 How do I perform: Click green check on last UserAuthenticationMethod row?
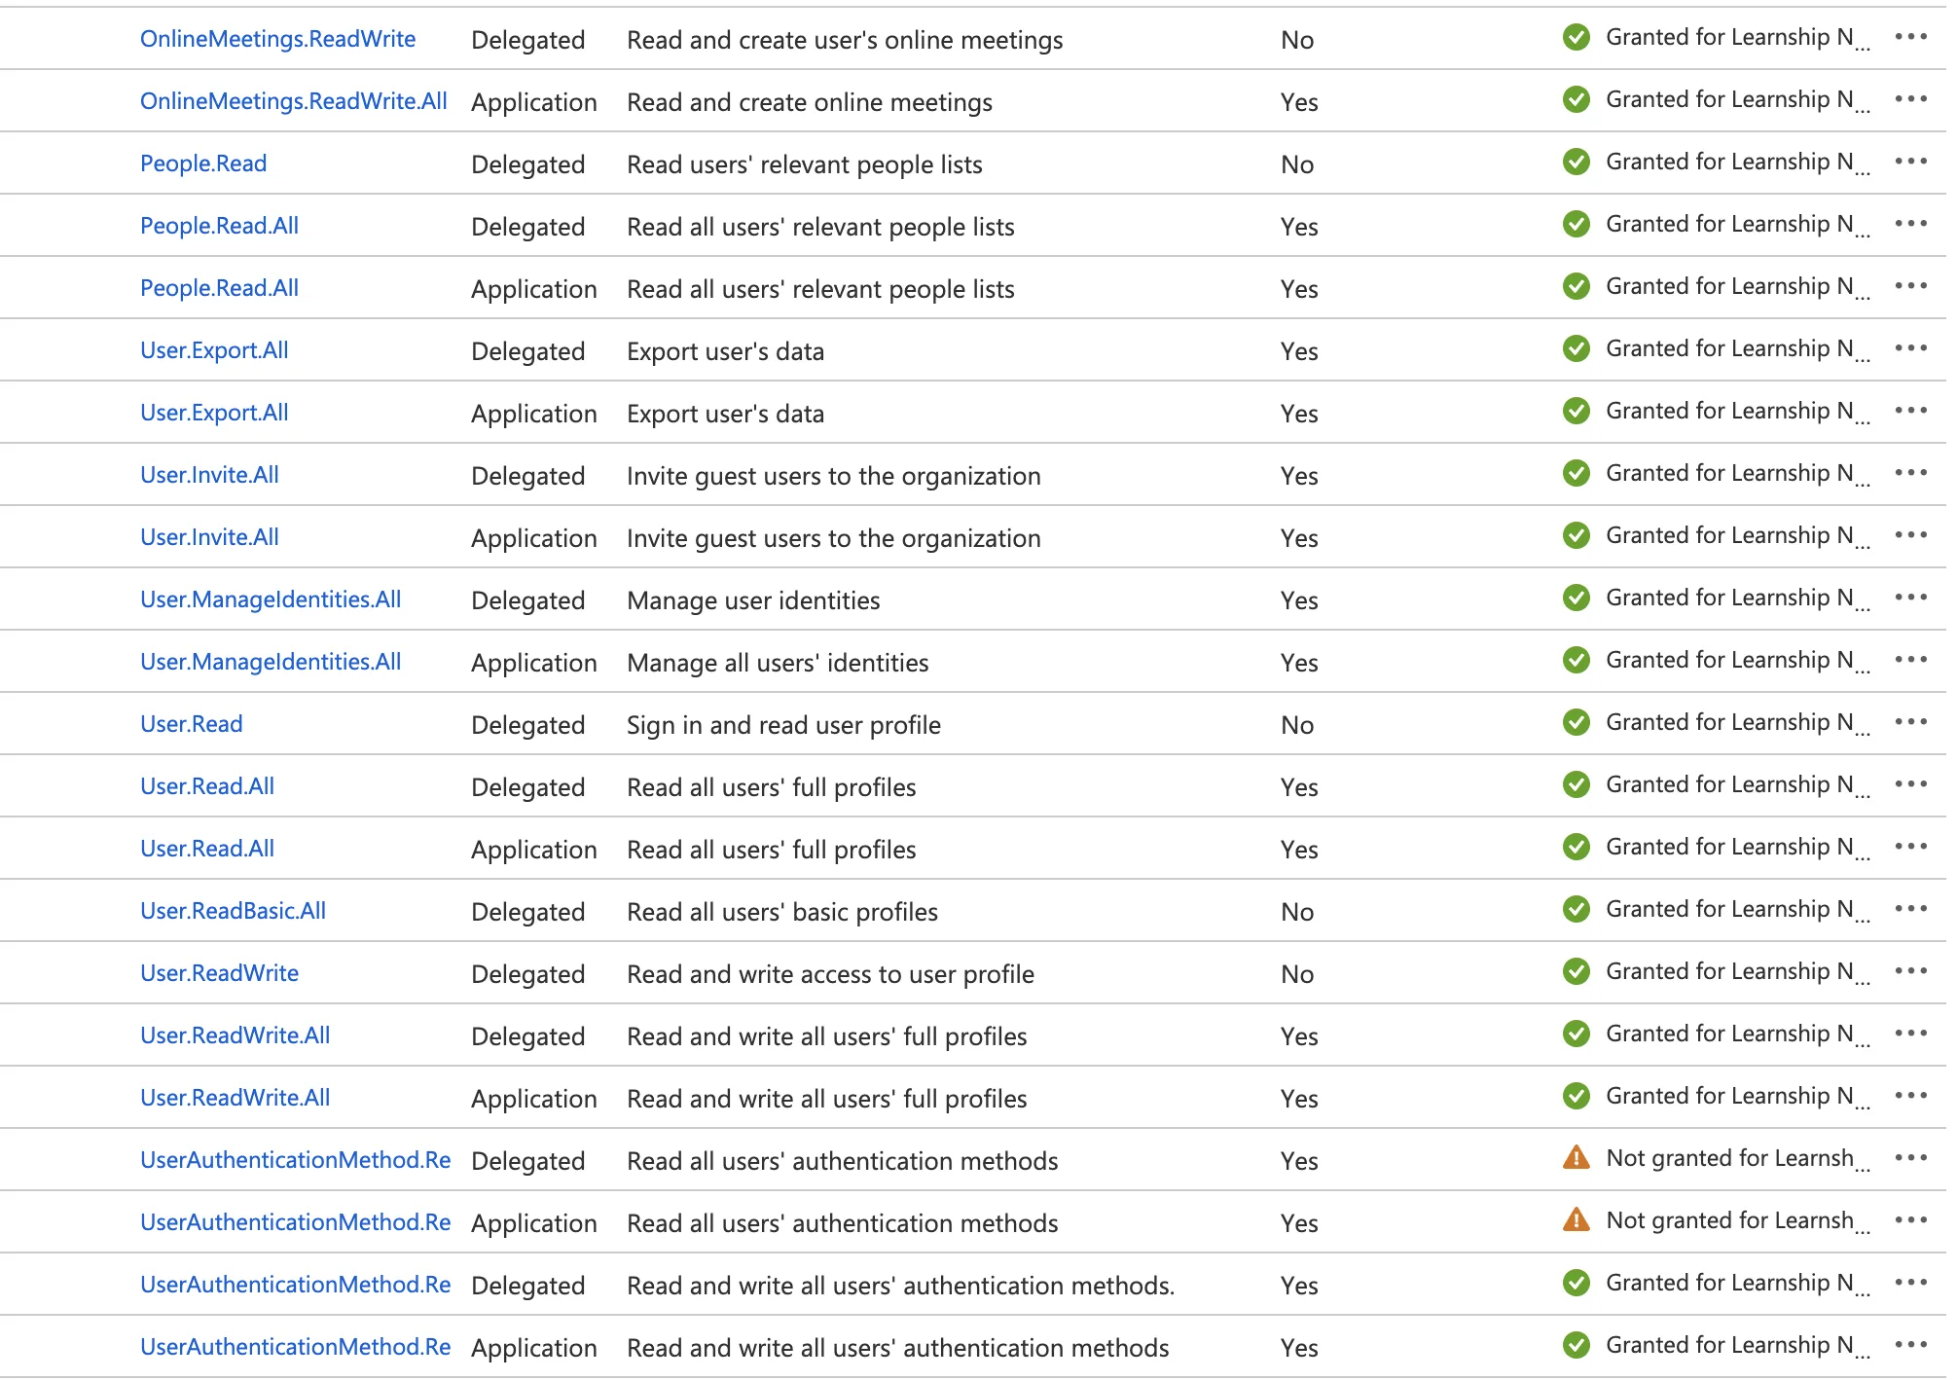click(1576, 1345)
